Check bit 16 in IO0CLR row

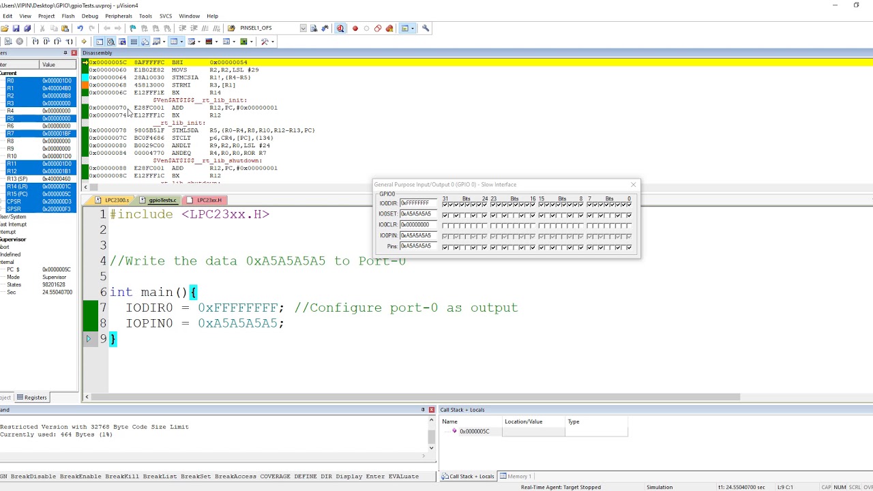533,226
